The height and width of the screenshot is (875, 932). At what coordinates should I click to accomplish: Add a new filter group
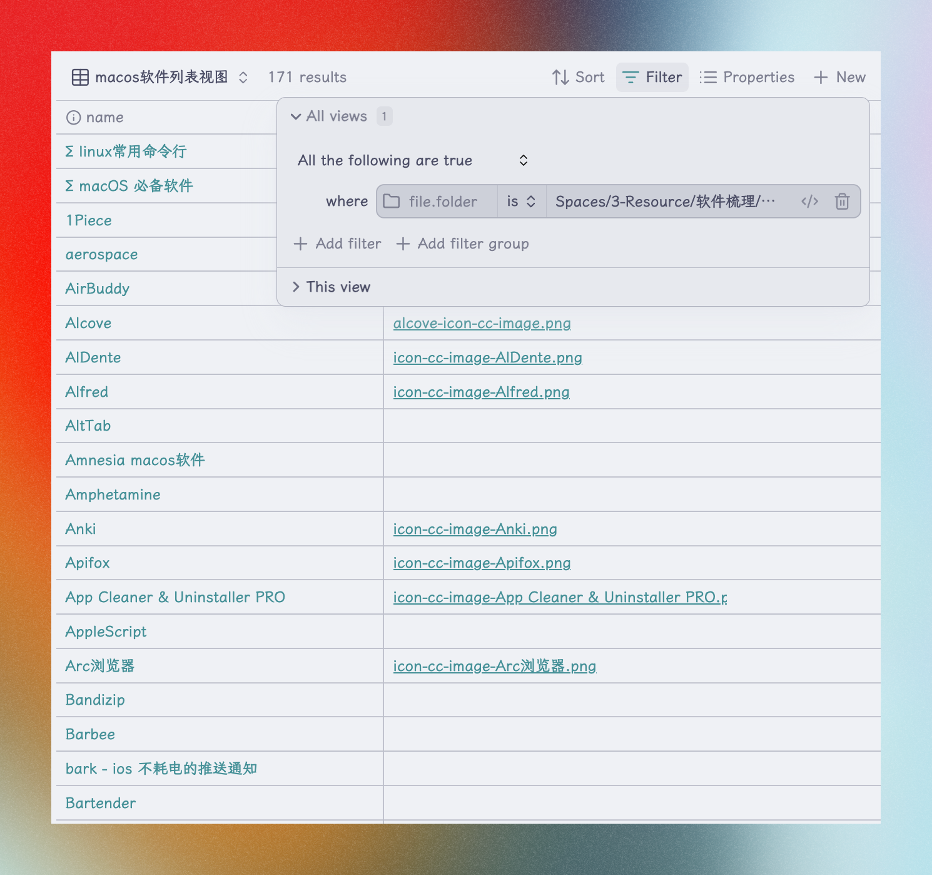pyautogui.click(x=463, y=243)
